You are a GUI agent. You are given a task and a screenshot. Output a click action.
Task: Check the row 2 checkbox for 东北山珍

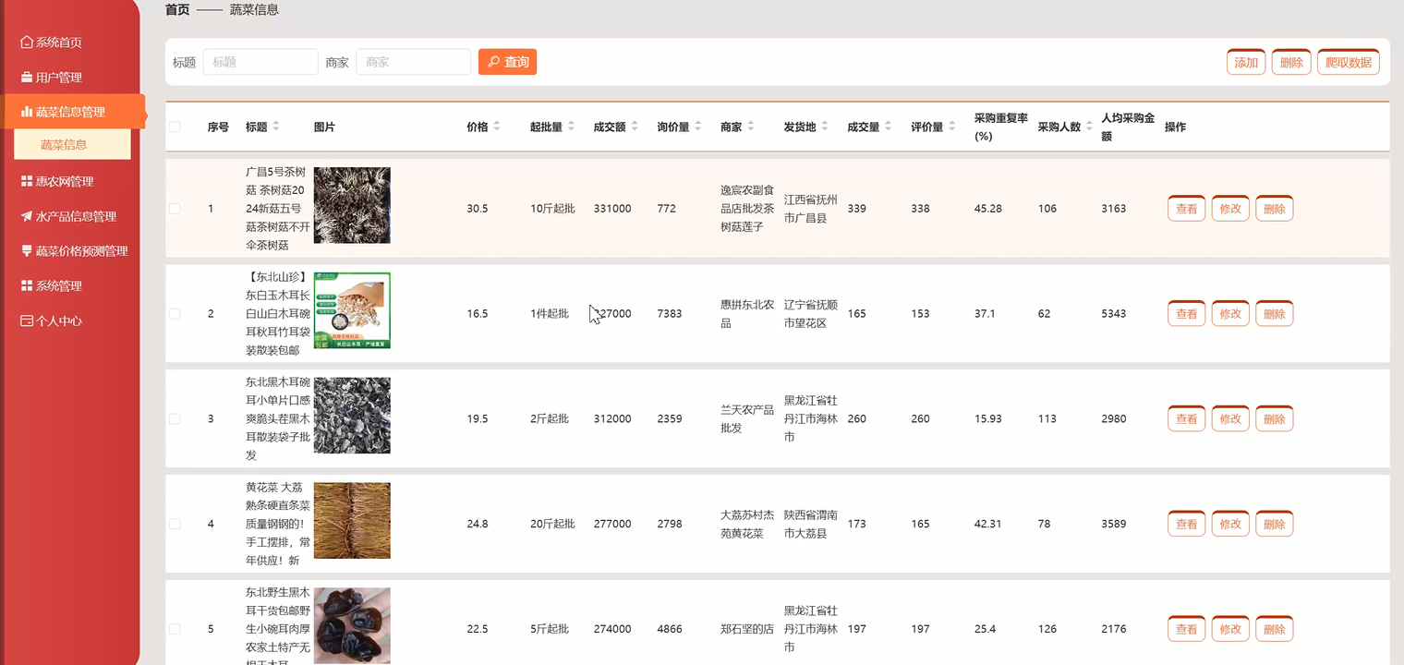(x=175, y=314)
